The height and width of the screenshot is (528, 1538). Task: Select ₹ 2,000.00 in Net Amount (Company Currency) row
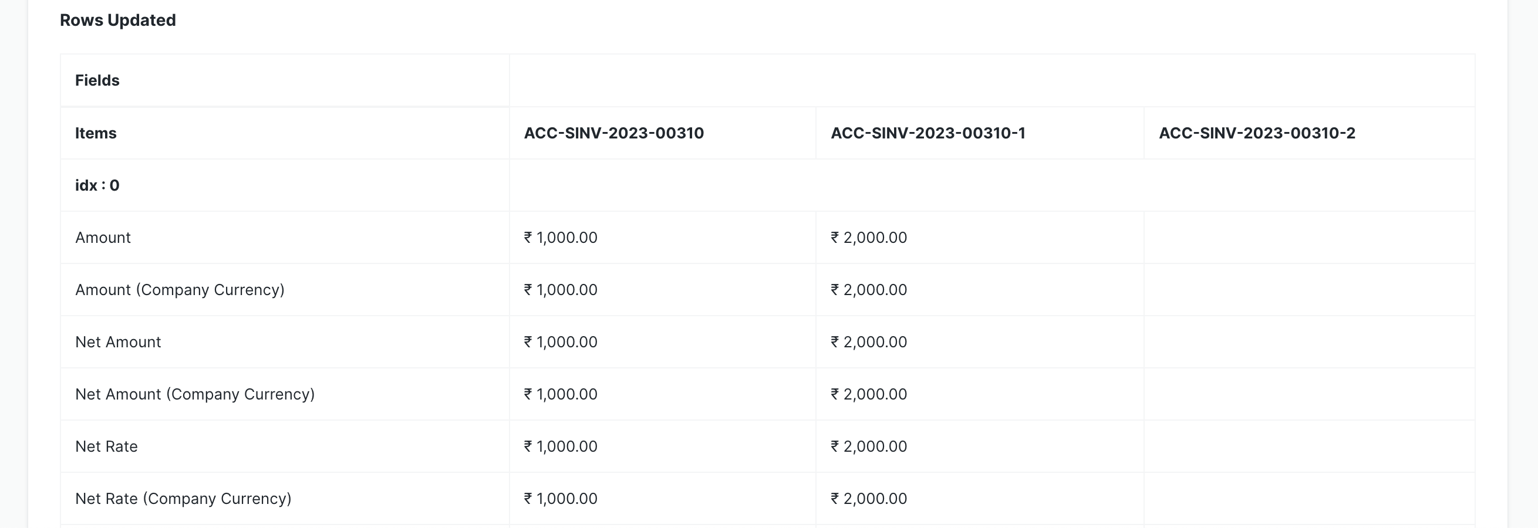pos(869,394)
